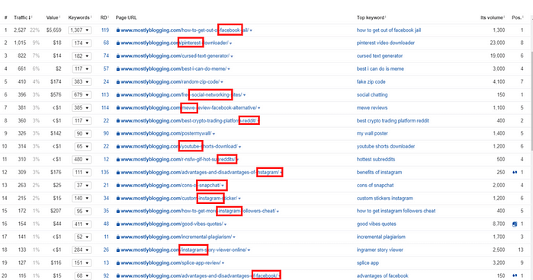This screenshot has width=533, height=280.
Task: Sort by the RD column header
Action: pyautogui.click(x=104, y=17)
